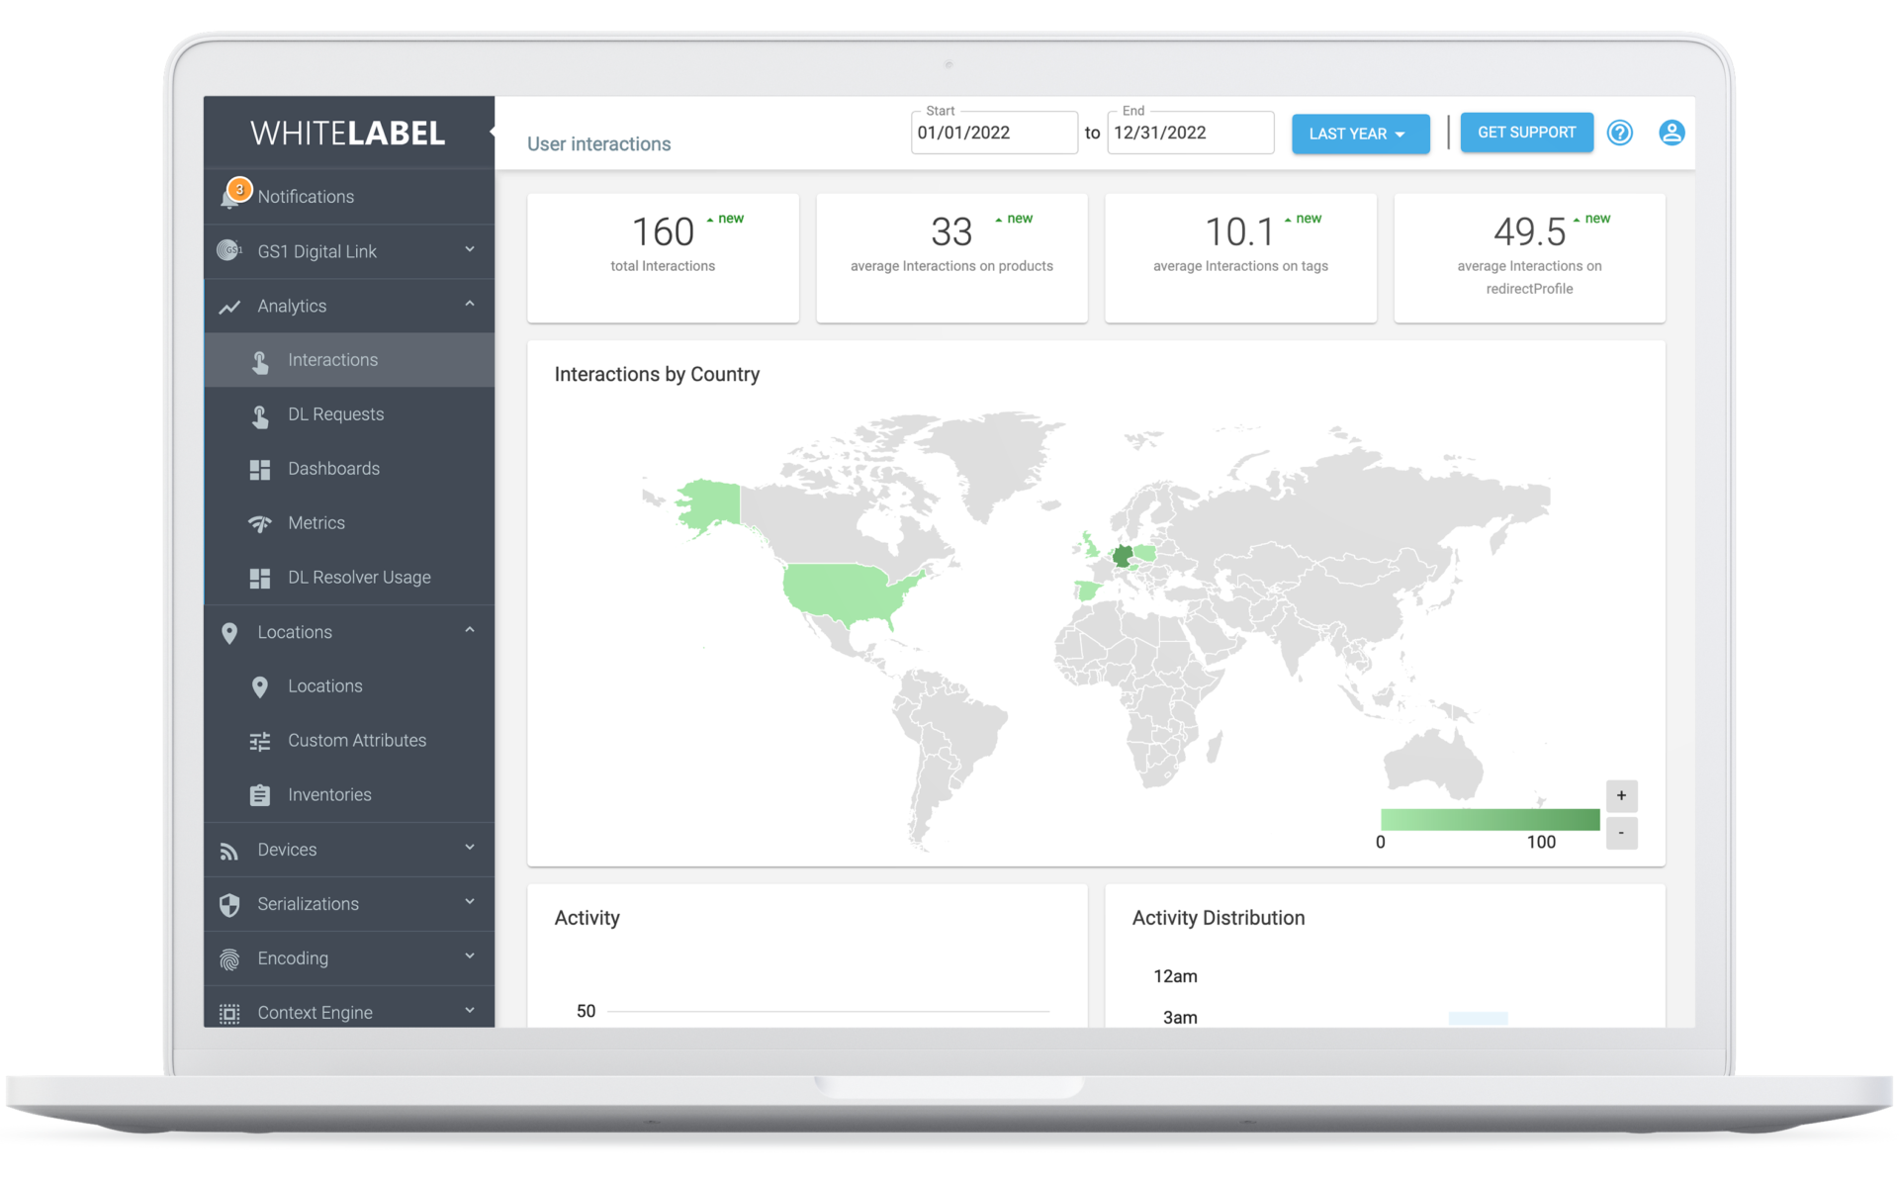Click the 33 average Interactions on products card
Screen dimensions: 1899x1182
pos(951,258)
